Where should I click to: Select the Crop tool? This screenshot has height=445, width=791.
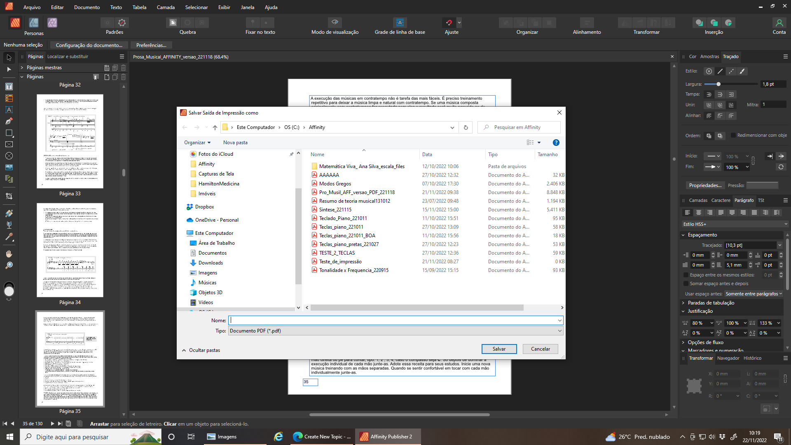pyautogui.click(x=9, y=196)
